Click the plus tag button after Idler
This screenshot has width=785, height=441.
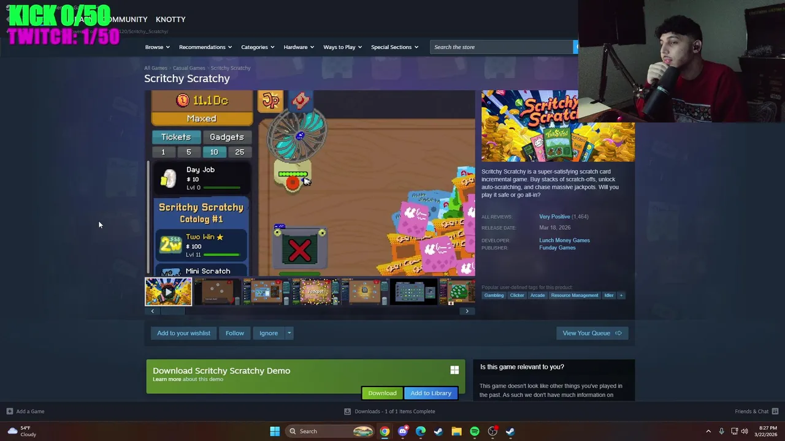coord(621,295)
